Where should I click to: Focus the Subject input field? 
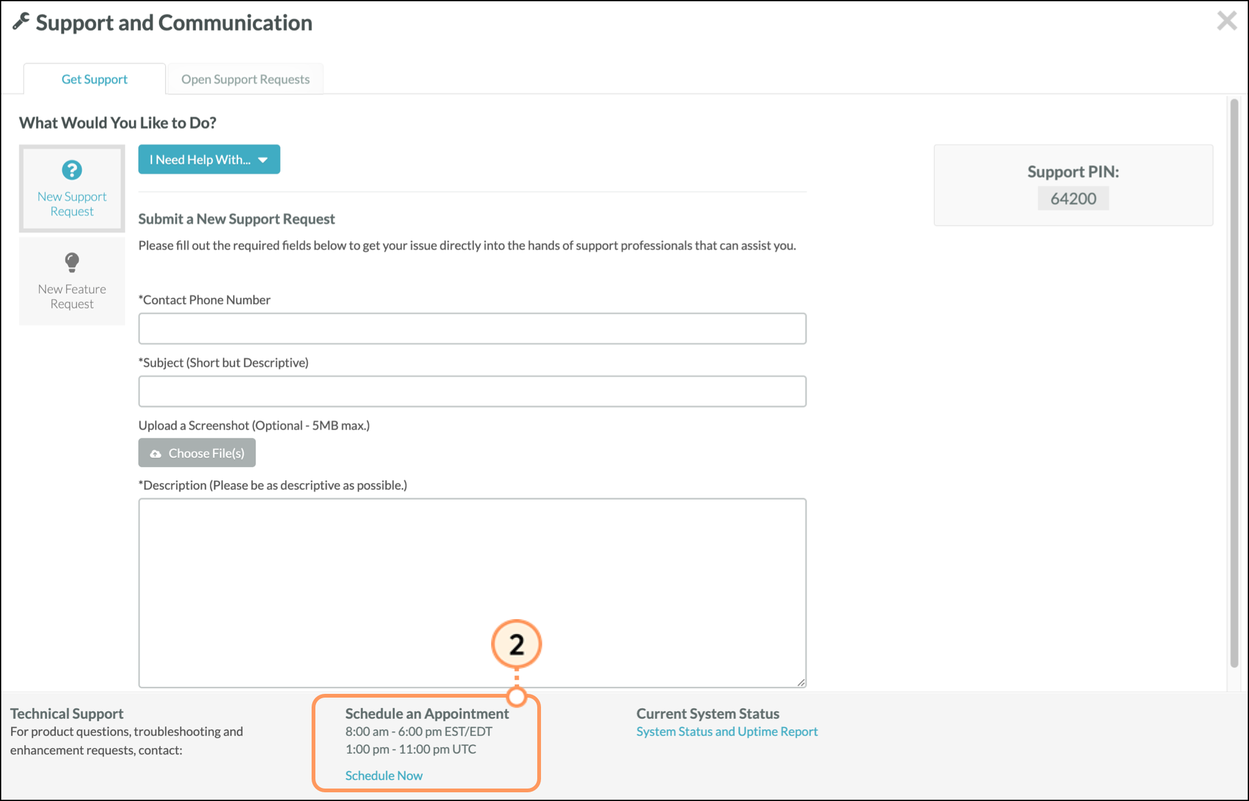pyautogui.click(x=472, y=391)
